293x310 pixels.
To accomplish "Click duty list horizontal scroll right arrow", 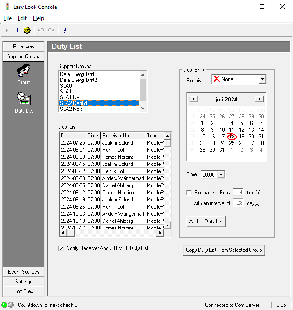I will click(x=160, y=233).
